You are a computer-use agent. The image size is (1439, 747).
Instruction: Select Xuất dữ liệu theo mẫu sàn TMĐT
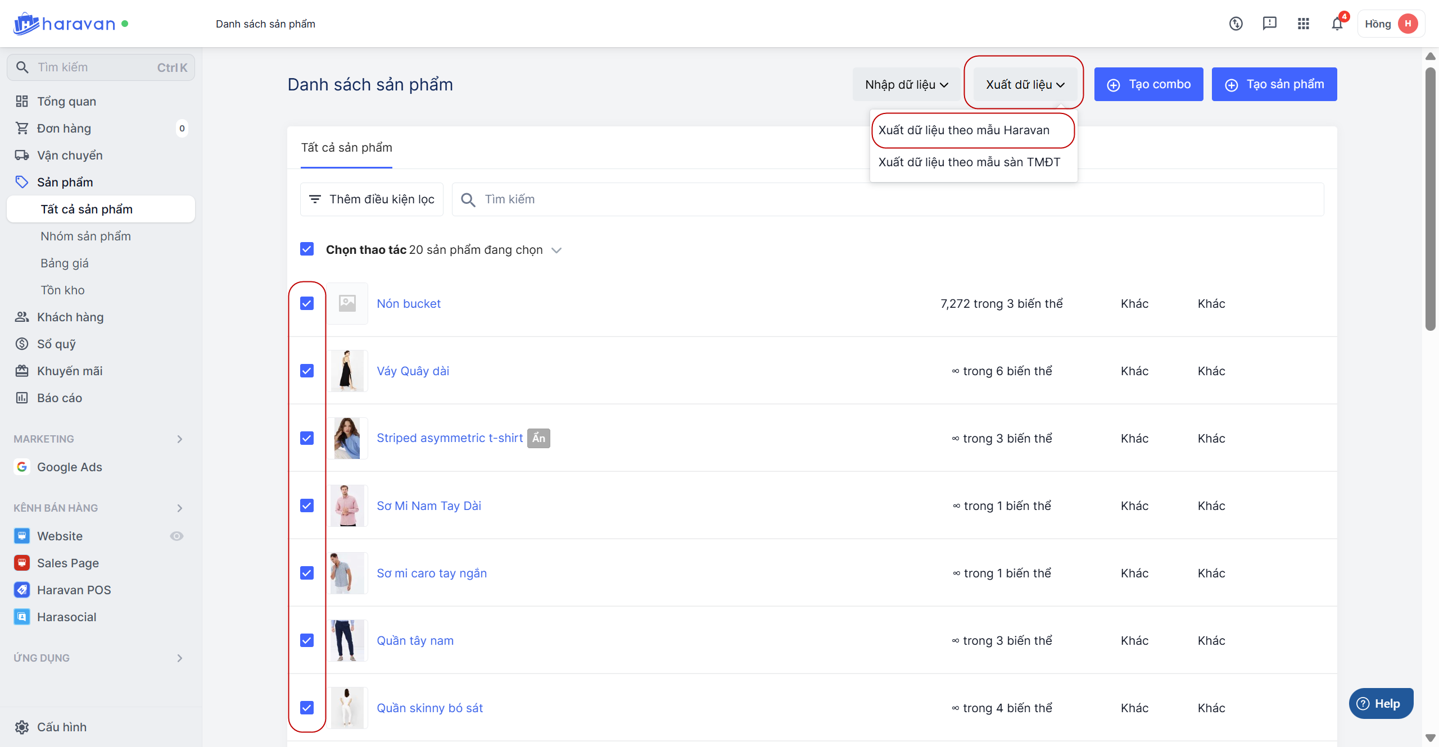pyautogui.click(x=969, y=162)
